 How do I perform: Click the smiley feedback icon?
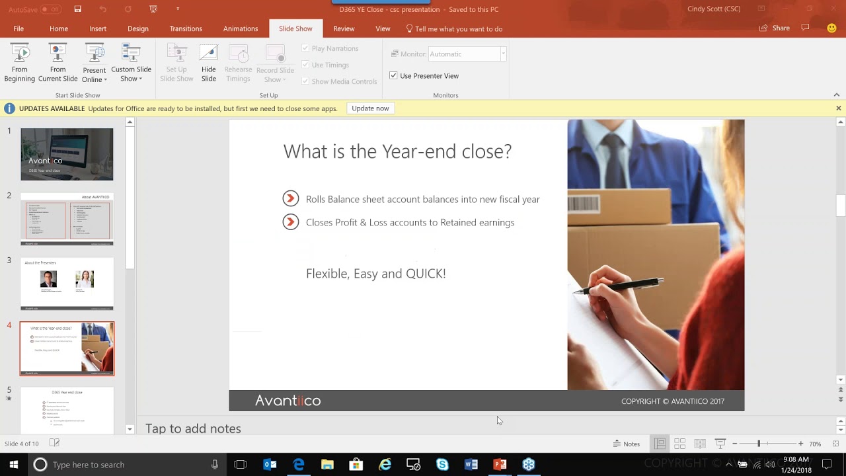(832, 28)
